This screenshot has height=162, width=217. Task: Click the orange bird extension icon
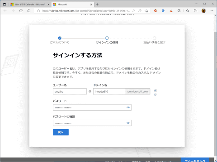pos(171,11)
